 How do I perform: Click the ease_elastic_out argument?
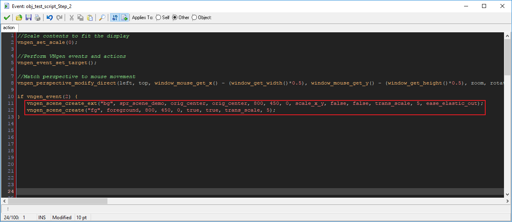pos(451,103)
